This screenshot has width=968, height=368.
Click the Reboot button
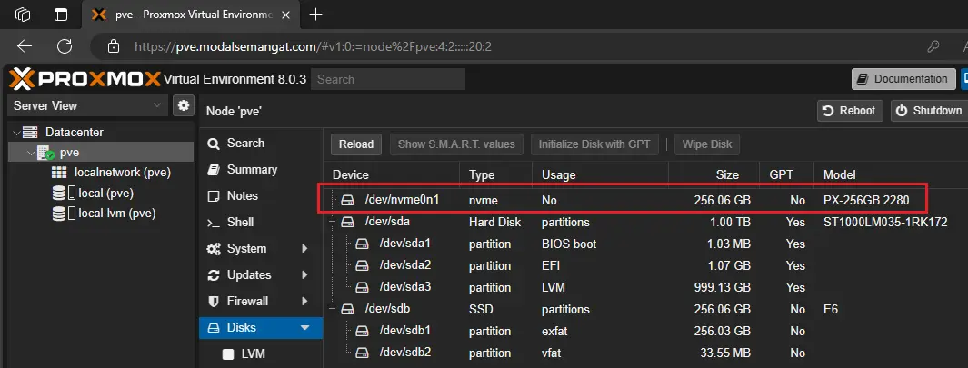tap(850, 111)
